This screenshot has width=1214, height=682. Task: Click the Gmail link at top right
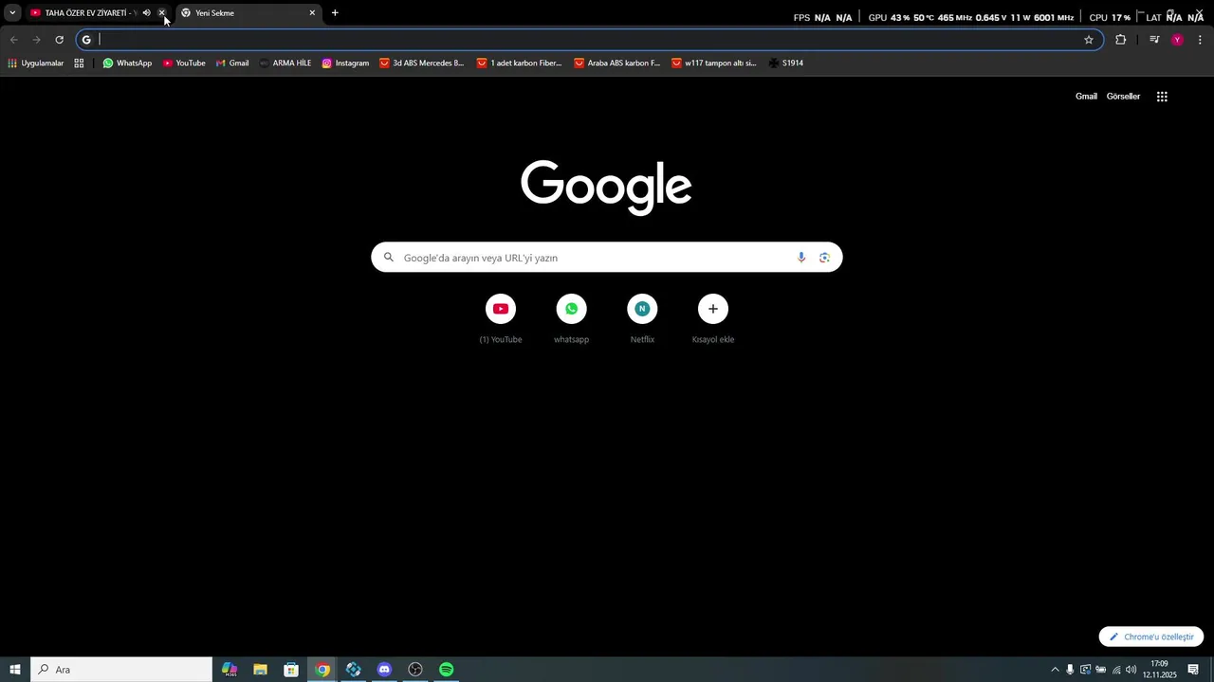1086,97
